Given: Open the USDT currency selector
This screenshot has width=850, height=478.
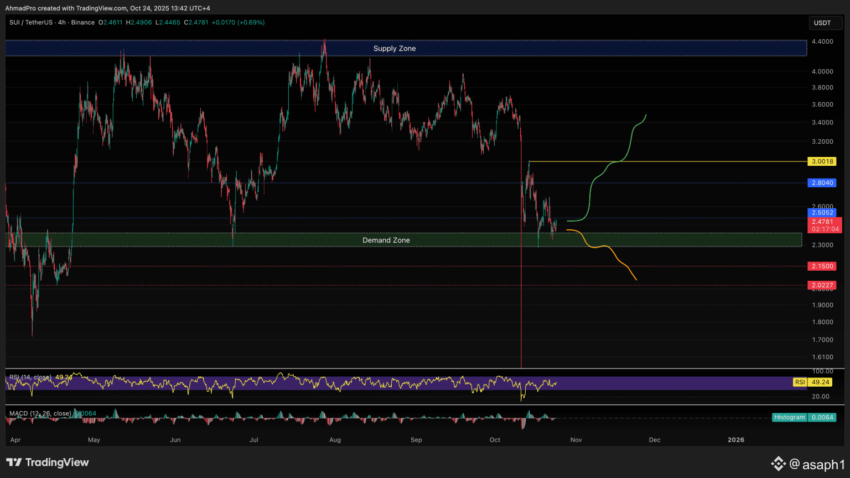Looking at the screenshot, I should point(822,23).
